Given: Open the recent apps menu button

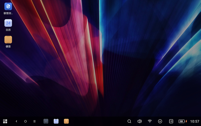Looking at the screenshot, I should [x=34, y=121].
